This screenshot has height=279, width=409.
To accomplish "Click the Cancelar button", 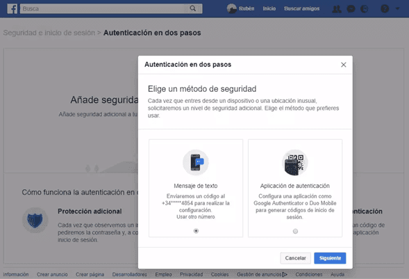I will coord(296,258).
